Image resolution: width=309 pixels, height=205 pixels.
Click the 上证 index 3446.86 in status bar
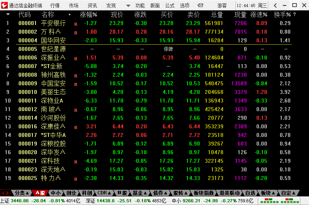pos(20,201)
